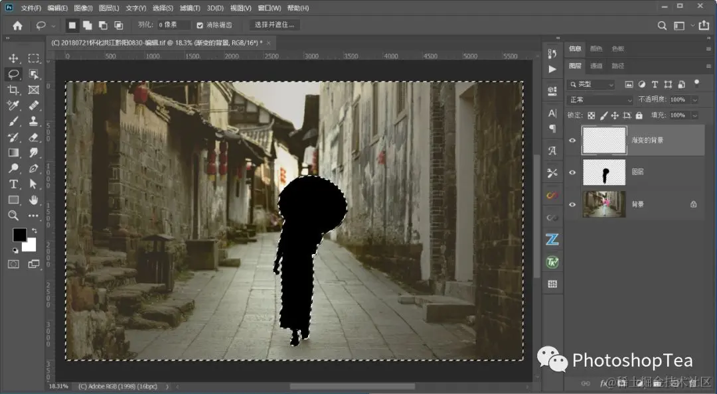Select the Pen tool

33,168
